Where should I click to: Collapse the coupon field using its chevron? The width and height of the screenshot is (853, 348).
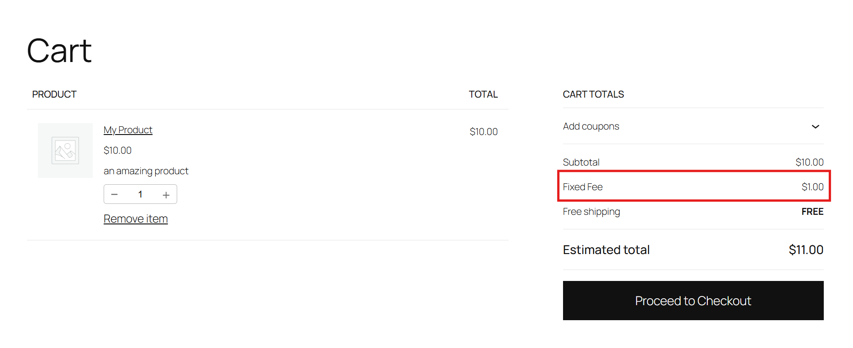(x=816, y=126)
